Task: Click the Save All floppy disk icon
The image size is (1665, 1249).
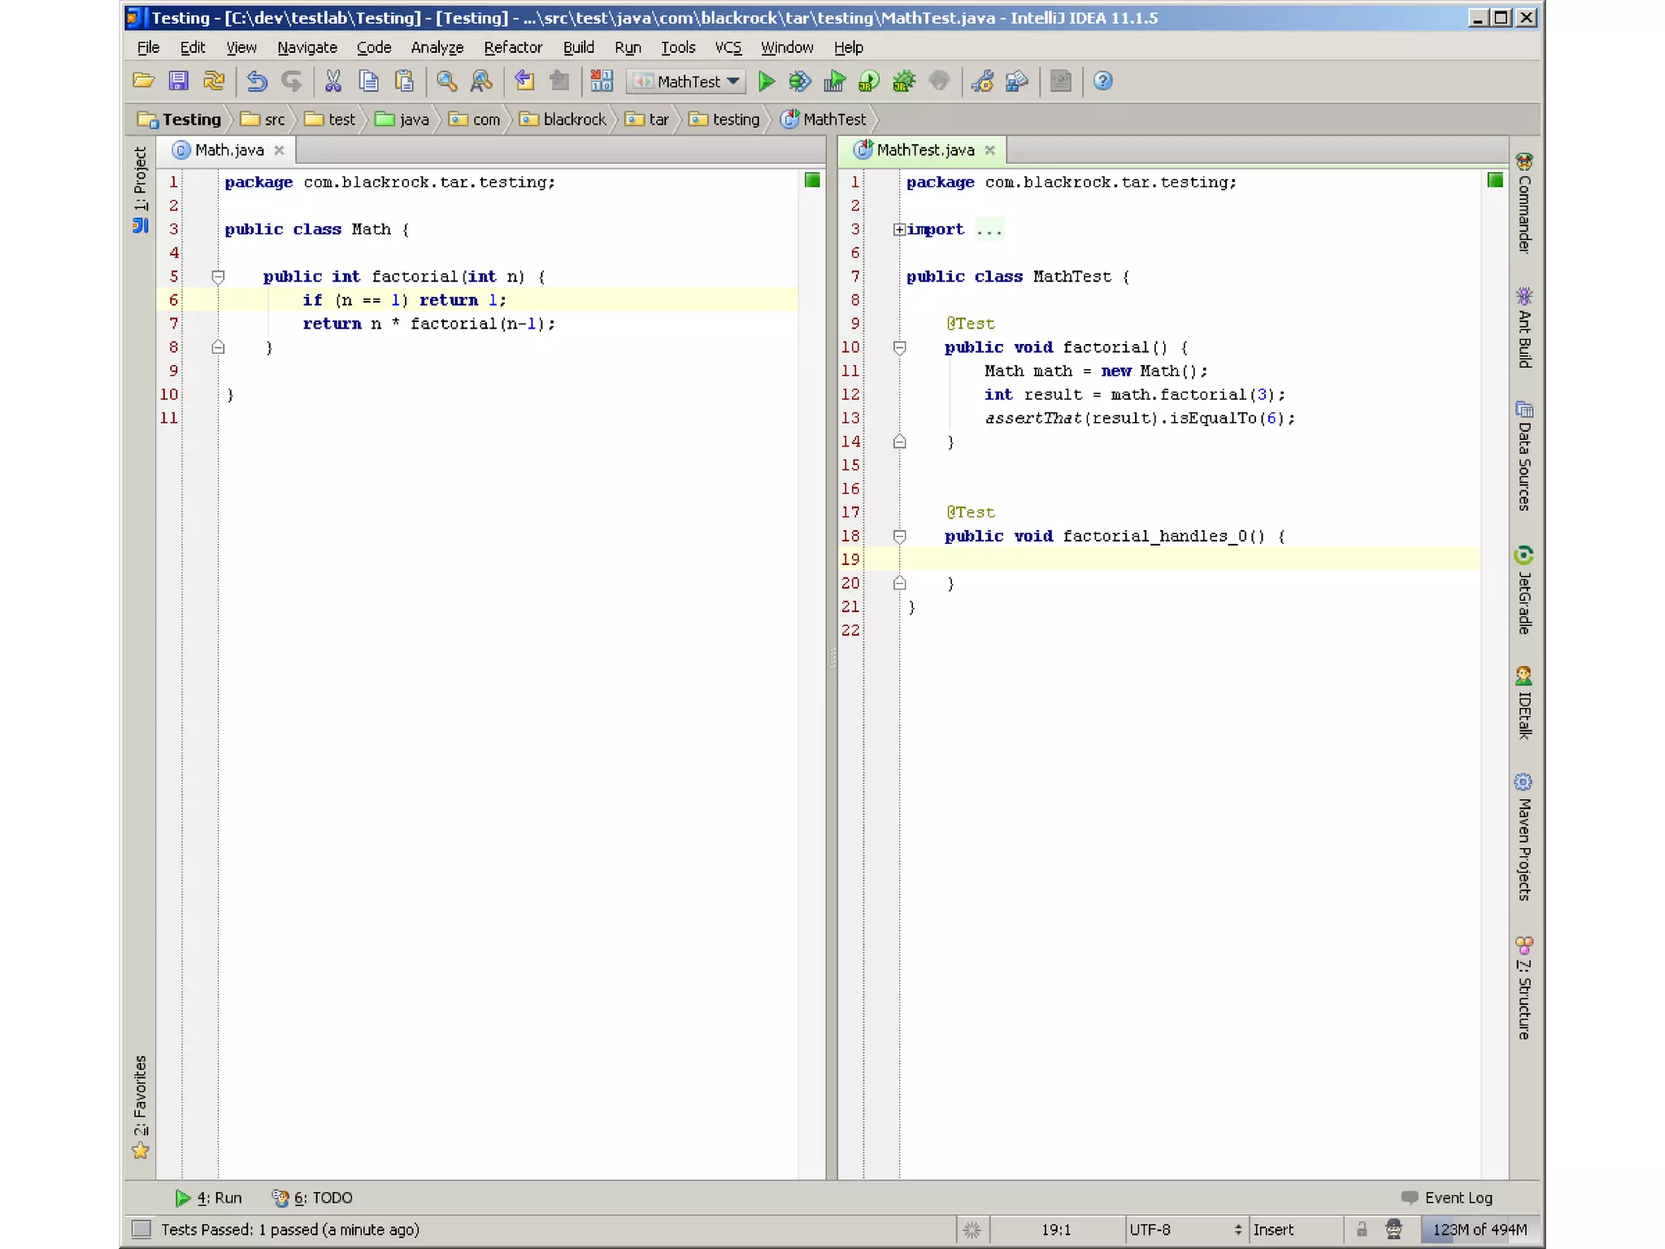Action: point(178,81)
